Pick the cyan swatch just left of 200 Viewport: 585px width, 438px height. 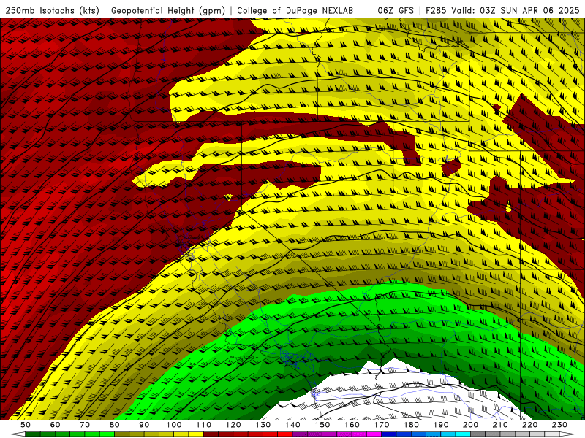463,434
